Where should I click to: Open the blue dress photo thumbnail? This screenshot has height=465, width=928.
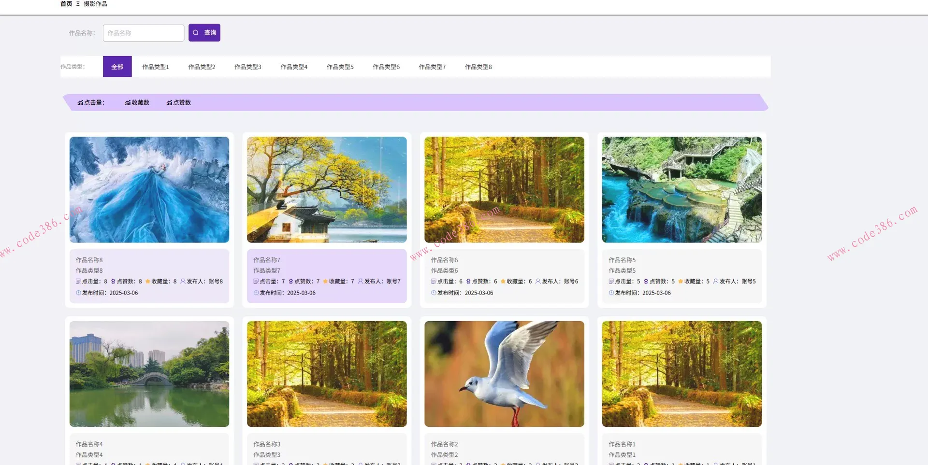[149, 190]
